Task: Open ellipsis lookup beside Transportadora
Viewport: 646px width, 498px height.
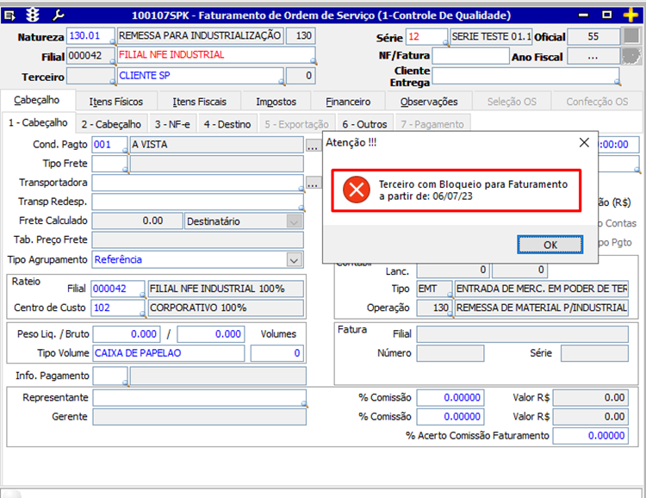Action: coord(313,183)
